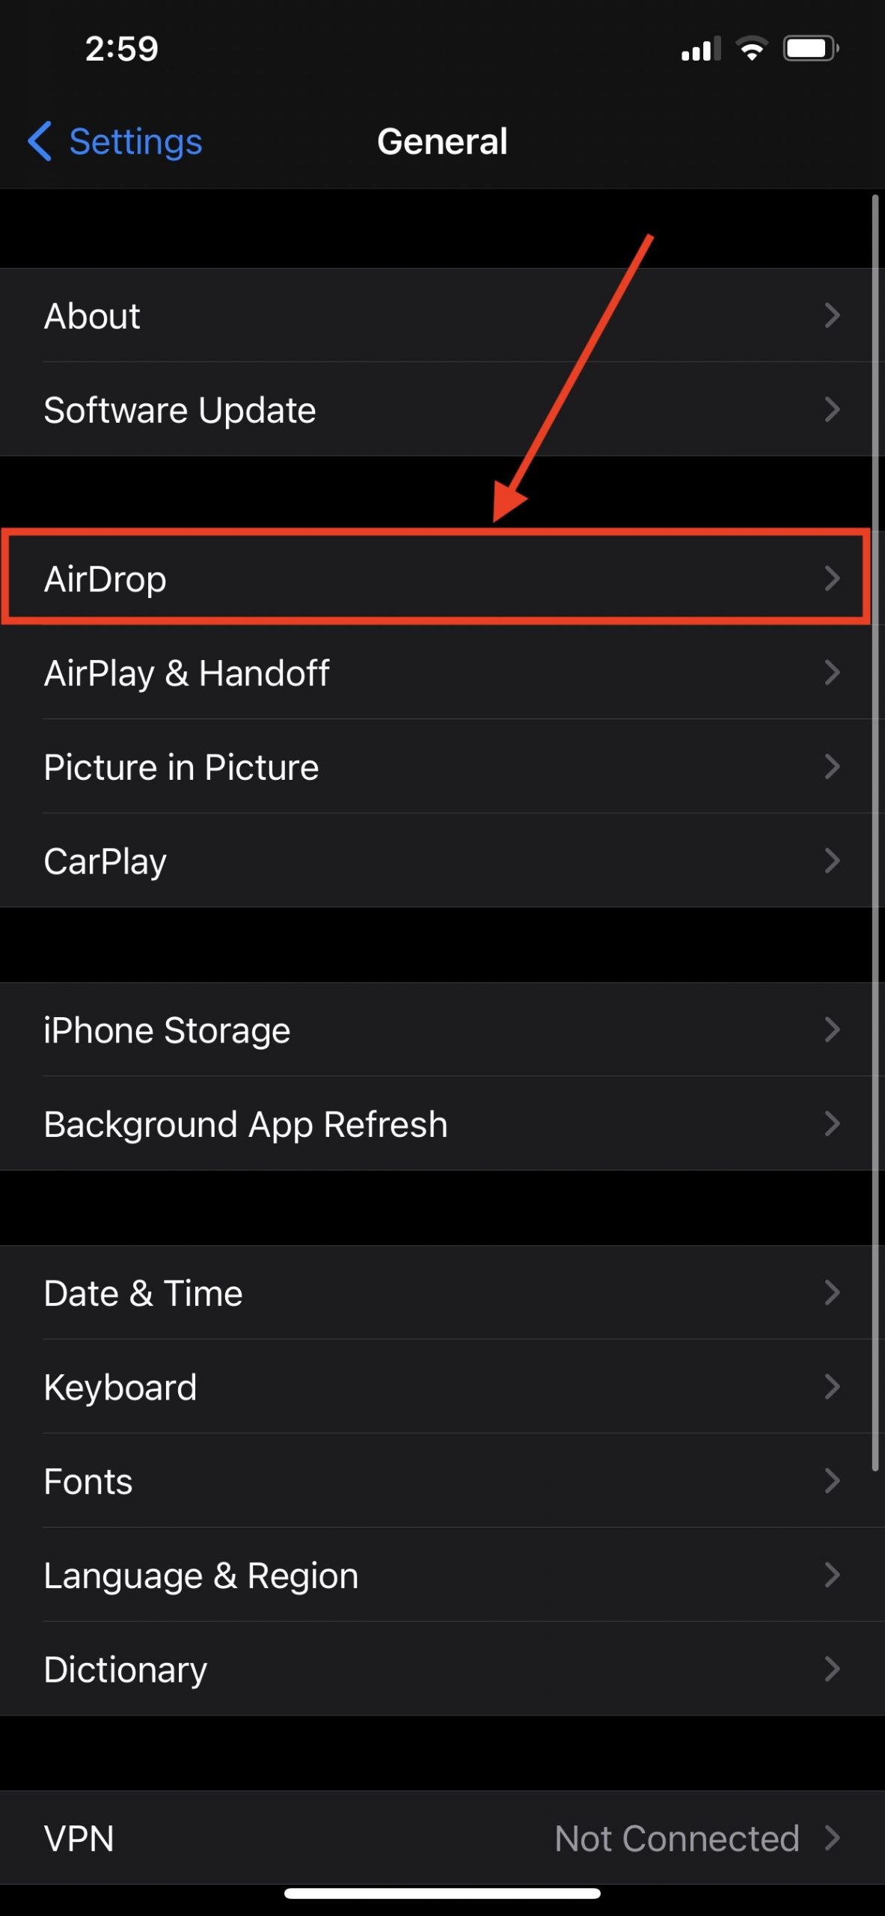Image resolution: width=885 pixels, height=1916 pixels.
Task: Expand the VPN row chevron
Action: coord(833,1837)
